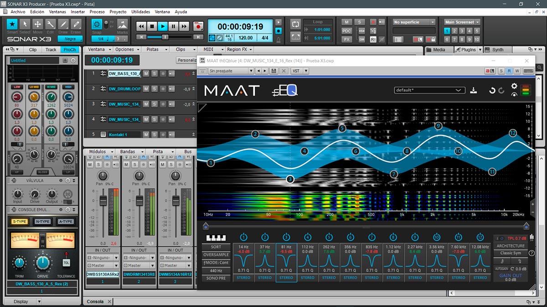Toggle power for EQ band 1
Viewport: 547px width, 307px height.
243,237
